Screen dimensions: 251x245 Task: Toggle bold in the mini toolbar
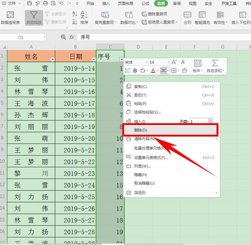tap(135, 71)
